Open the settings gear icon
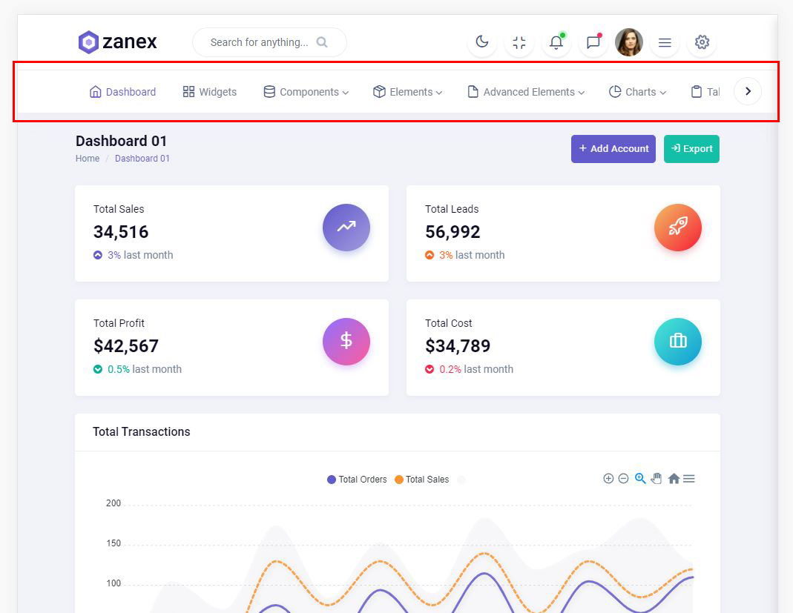Screen dimensions: 793x613 pos(702,42)
